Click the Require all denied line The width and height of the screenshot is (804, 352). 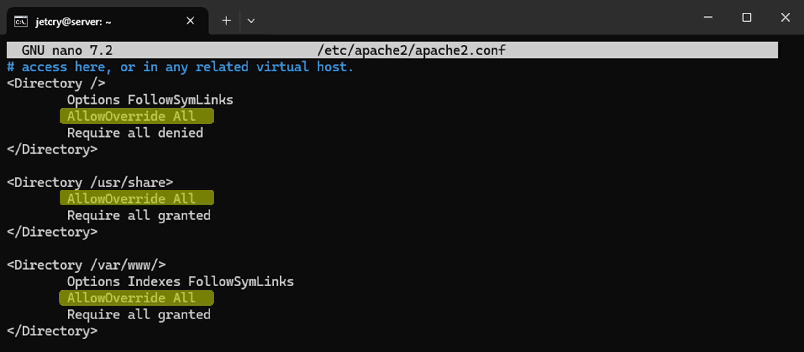point(135,133)
